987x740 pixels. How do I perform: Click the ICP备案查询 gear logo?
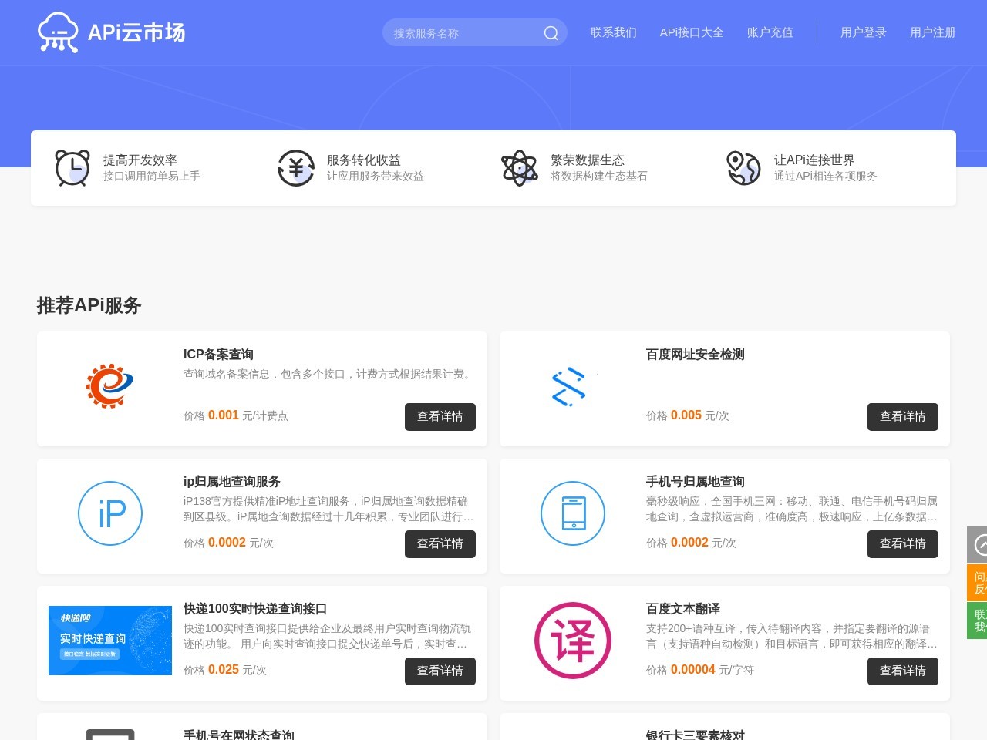pos(109,385)
